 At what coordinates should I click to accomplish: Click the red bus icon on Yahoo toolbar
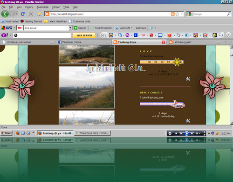pos(205,35)
